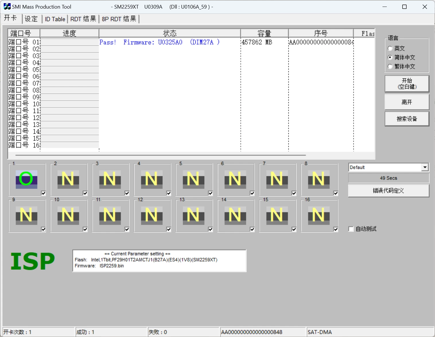This screenshot has height=337, width=435.
Task: Open the ID Table tab
Action: click(x=55, y=19)
